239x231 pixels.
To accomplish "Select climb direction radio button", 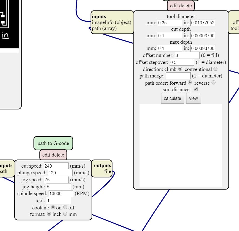I will 180,69.
